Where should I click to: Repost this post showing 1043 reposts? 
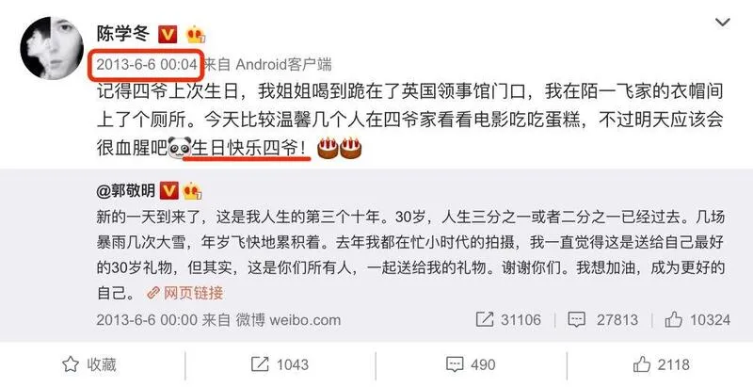(280, 365)
